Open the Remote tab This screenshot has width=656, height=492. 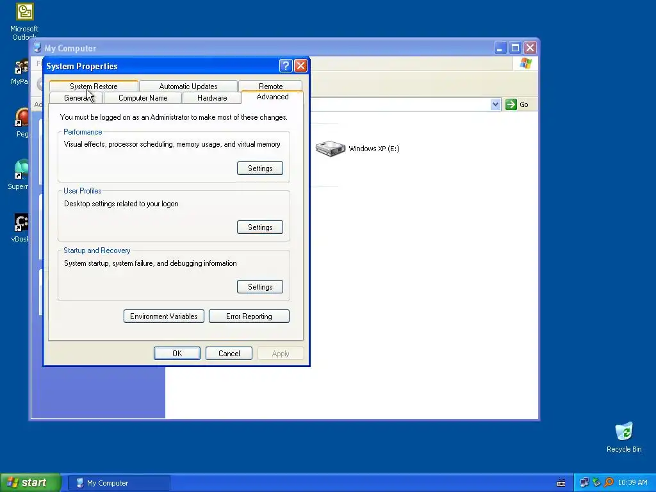coord(271,86)
